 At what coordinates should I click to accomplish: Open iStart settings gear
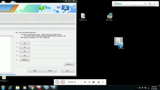click(x=150, y=3)
